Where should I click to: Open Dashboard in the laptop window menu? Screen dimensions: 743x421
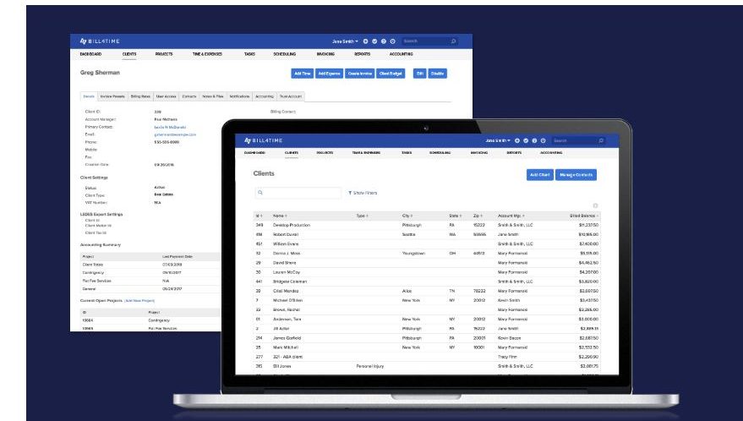(x=254, y=153)
